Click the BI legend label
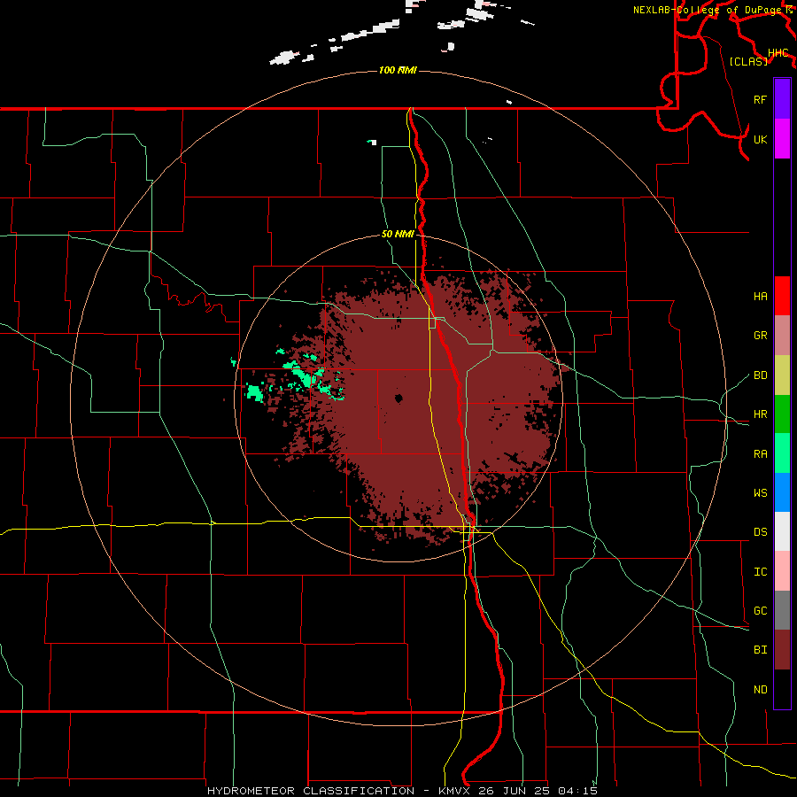 click(760, 650)
